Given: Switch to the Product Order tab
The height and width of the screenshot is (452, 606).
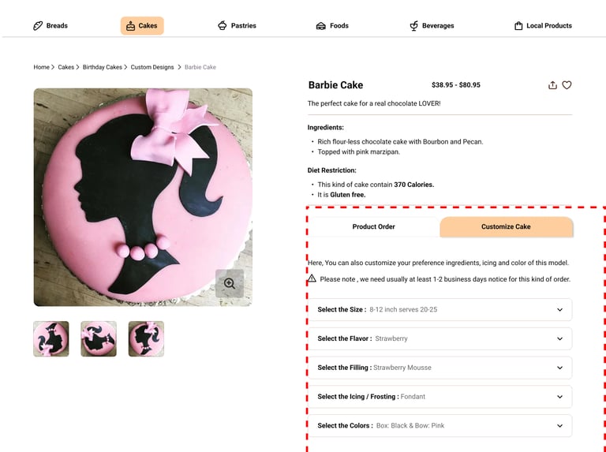Looking at the screenshot, I should [x=373, y=226].
